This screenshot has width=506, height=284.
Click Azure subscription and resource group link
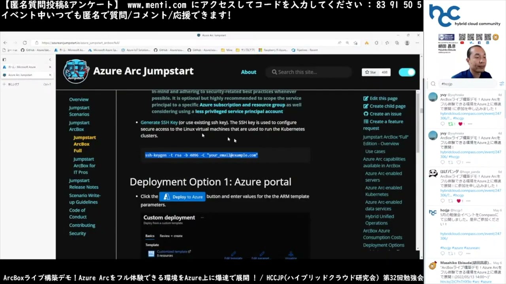pos(242,105)
